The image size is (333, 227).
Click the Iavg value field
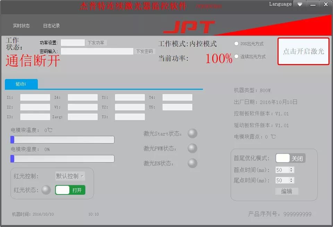tap(83, 117)
